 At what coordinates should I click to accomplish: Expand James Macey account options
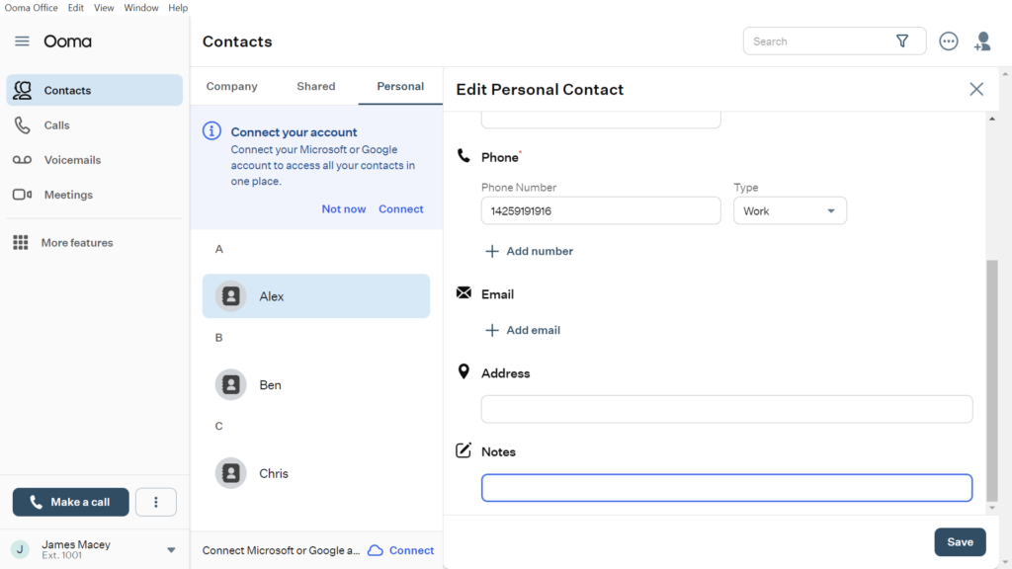pos(170,549)
